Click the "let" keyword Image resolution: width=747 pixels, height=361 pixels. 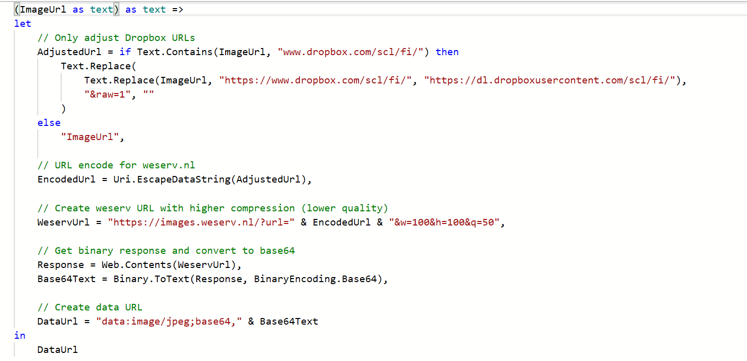point(22,24)
